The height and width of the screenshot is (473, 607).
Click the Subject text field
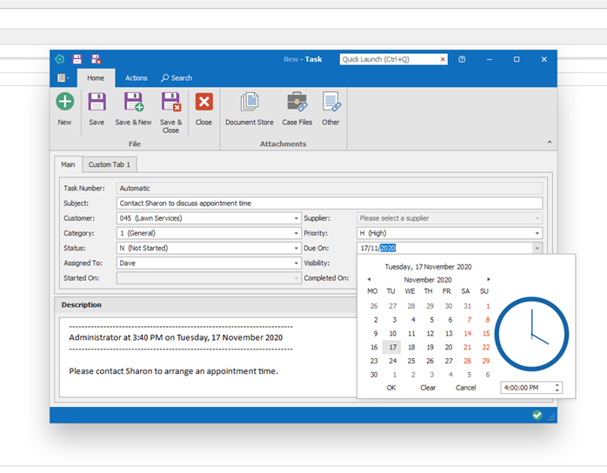click(x=329, y=203)
